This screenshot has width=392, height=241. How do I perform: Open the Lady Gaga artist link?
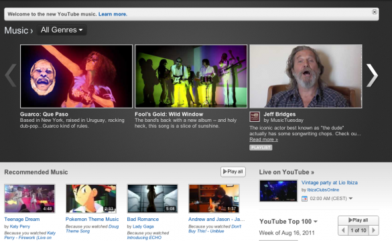[x=143, y=226]
